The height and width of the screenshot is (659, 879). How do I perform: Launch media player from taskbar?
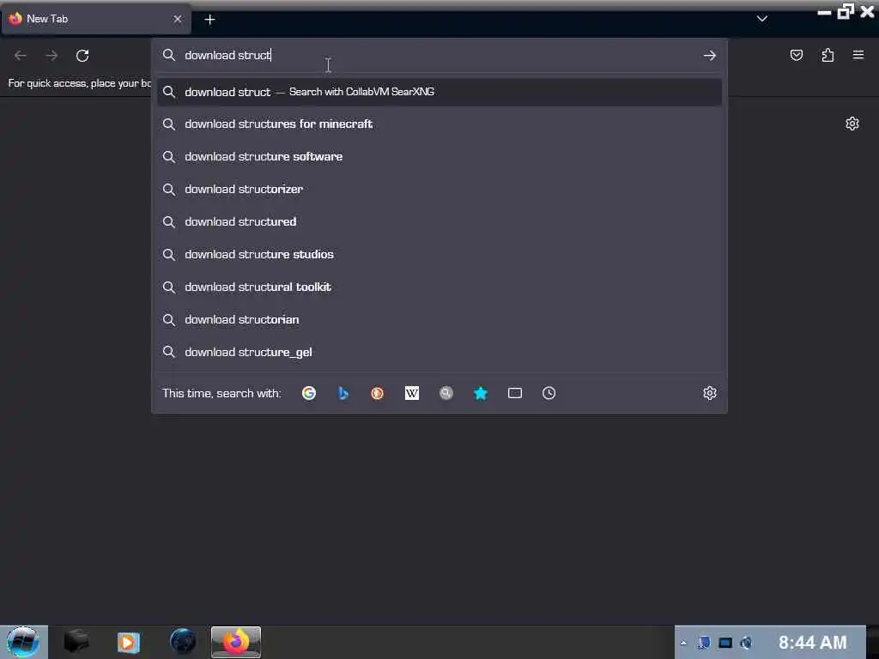coord(129,642)
